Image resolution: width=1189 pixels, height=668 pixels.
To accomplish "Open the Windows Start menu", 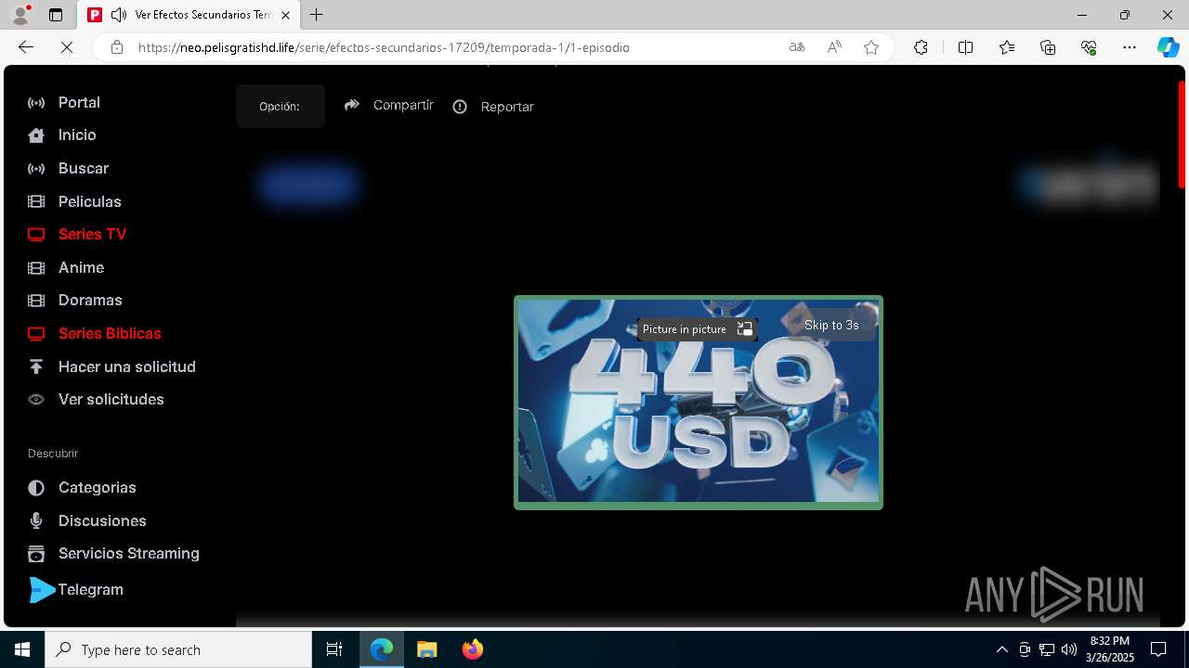I will pyautogui.click(x=22, y=649).
